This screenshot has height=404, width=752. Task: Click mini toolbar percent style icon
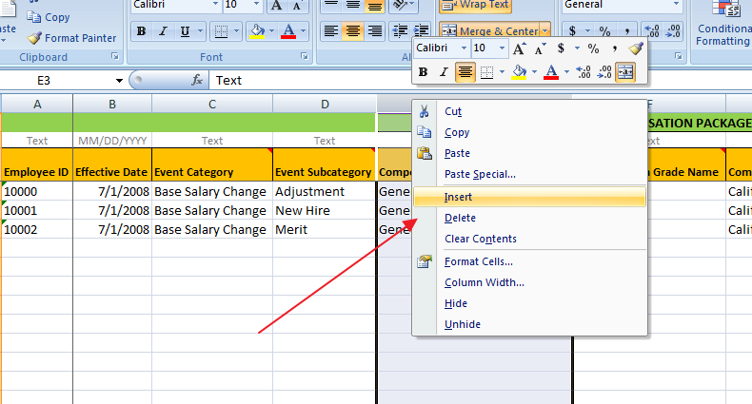[x=592, y=48]
